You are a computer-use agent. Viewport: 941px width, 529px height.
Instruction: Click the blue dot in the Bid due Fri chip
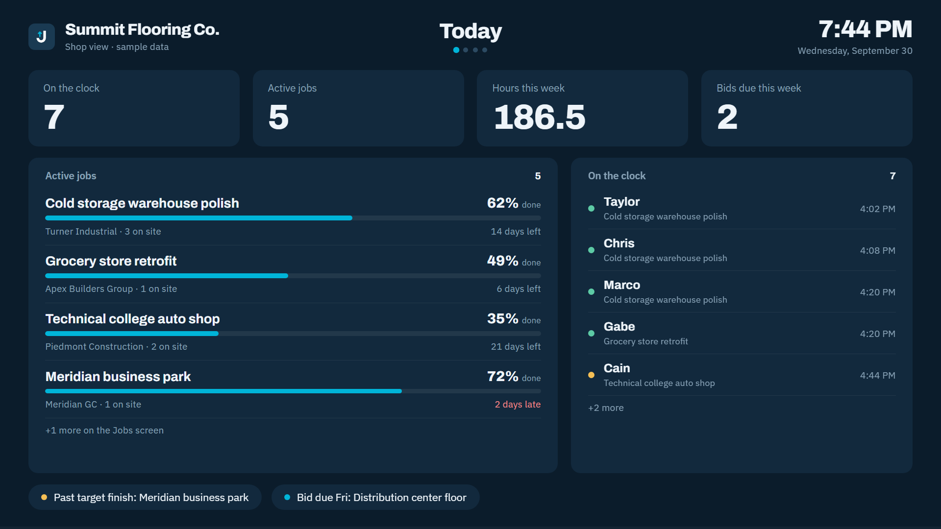[x=287, y=497]
